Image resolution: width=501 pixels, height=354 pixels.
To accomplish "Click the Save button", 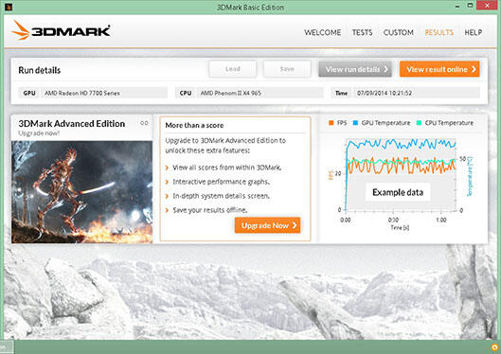I will [287, 69].
